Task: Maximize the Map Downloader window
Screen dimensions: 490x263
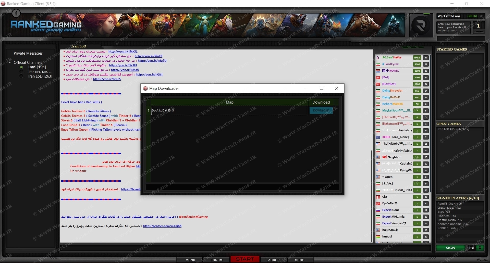Action: (x=322, y=88)
